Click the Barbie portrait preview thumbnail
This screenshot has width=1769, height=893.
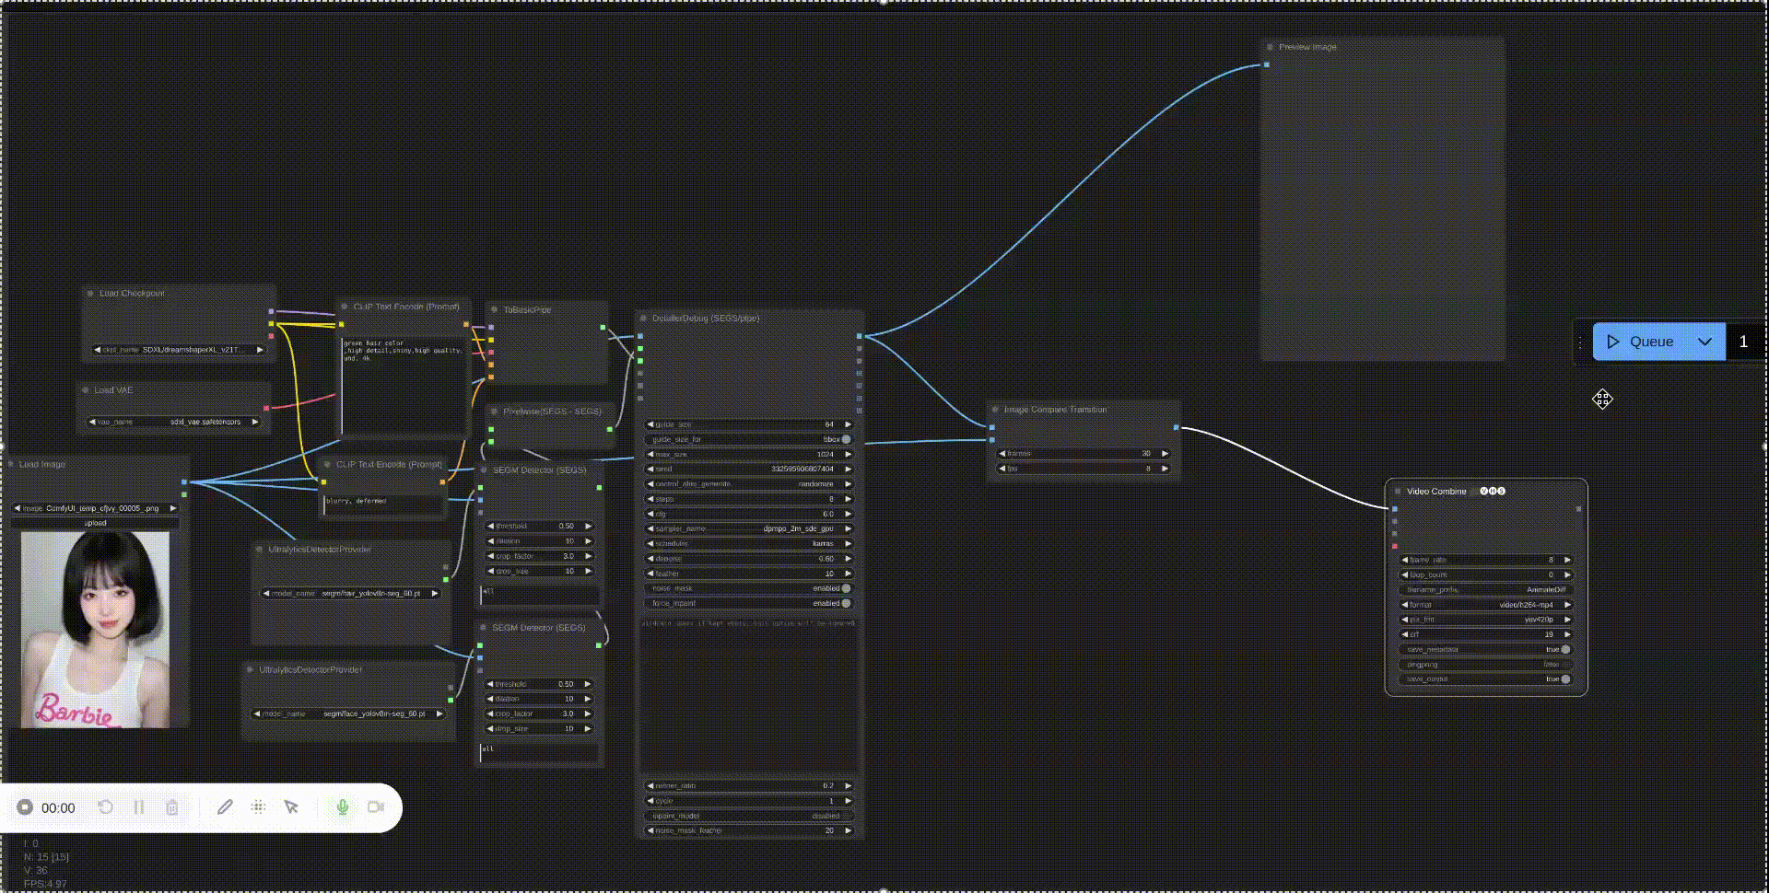(x=96, y=630)
